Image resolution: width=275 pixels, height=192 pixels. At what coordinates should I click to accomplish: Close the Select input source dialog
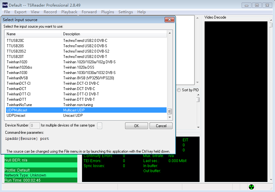(x=169, y=20)
